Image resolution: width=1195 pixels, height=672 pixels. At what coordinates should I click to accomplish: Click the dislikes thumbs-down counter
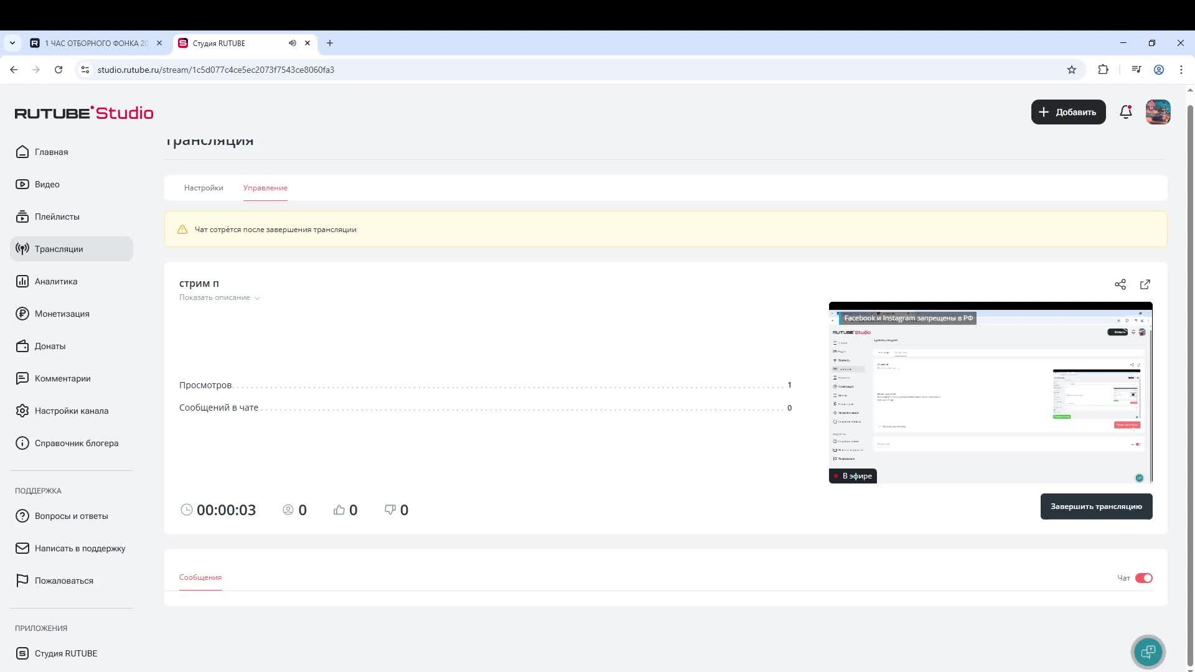(396, 510)
